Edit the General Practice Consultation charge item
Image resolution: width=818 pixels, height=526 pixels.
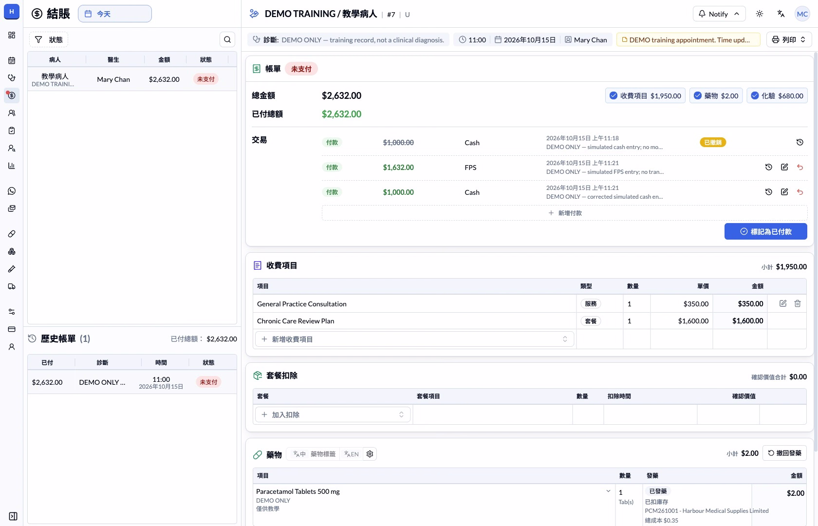[783, 303]
